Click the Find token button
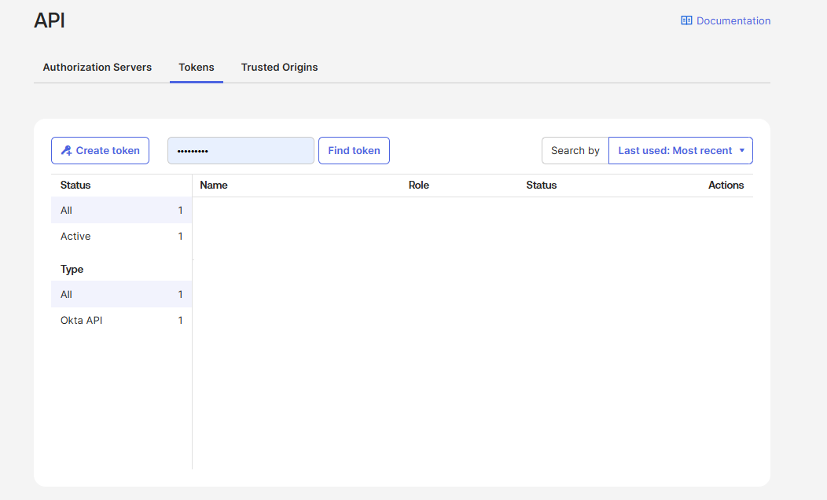 point(354,151)
